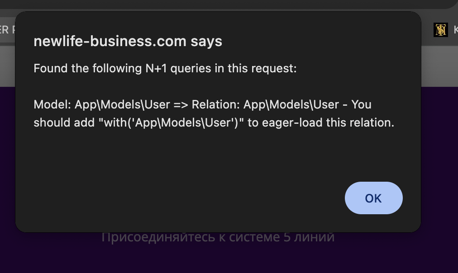
Task: Click the "Found the following N+1 queries" line
Action: click(x=165, y=69)
